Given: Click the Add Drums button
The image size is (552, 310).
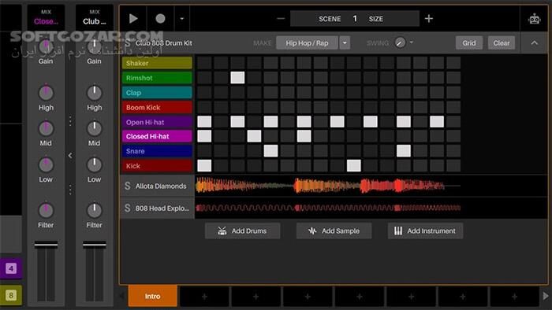Looking at the screenshot, I should (x=243, y=231).
